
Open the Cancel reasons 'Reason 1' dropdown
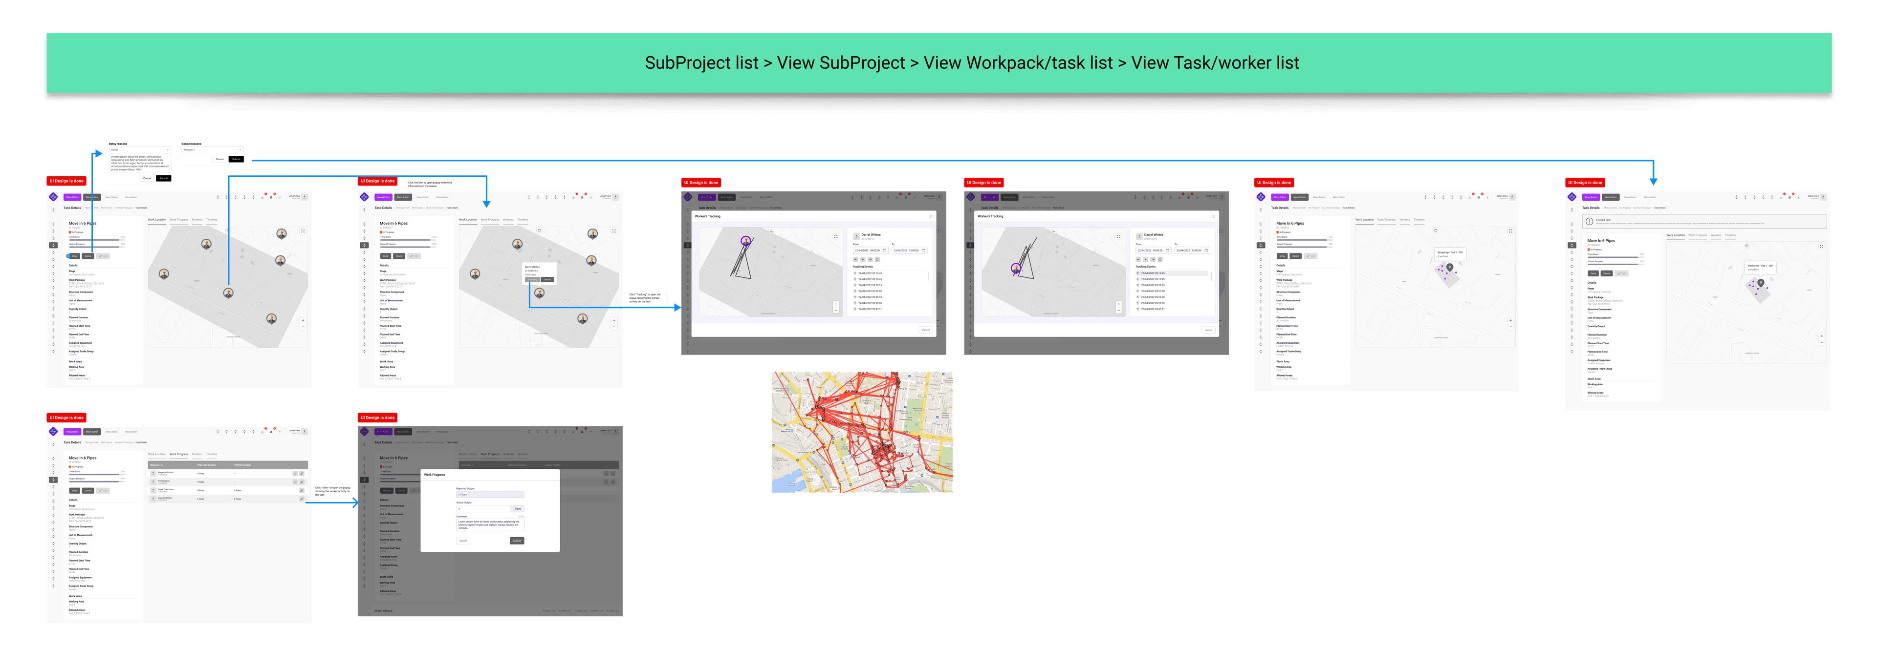pos(213,150)
